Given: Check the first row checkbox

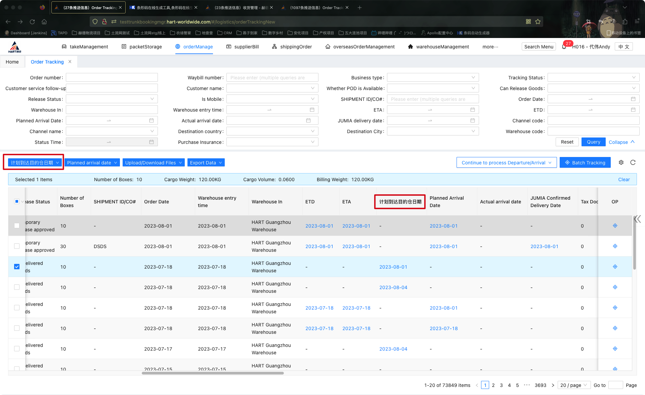Looking at the screenshot, I should (x=17, y=226).
